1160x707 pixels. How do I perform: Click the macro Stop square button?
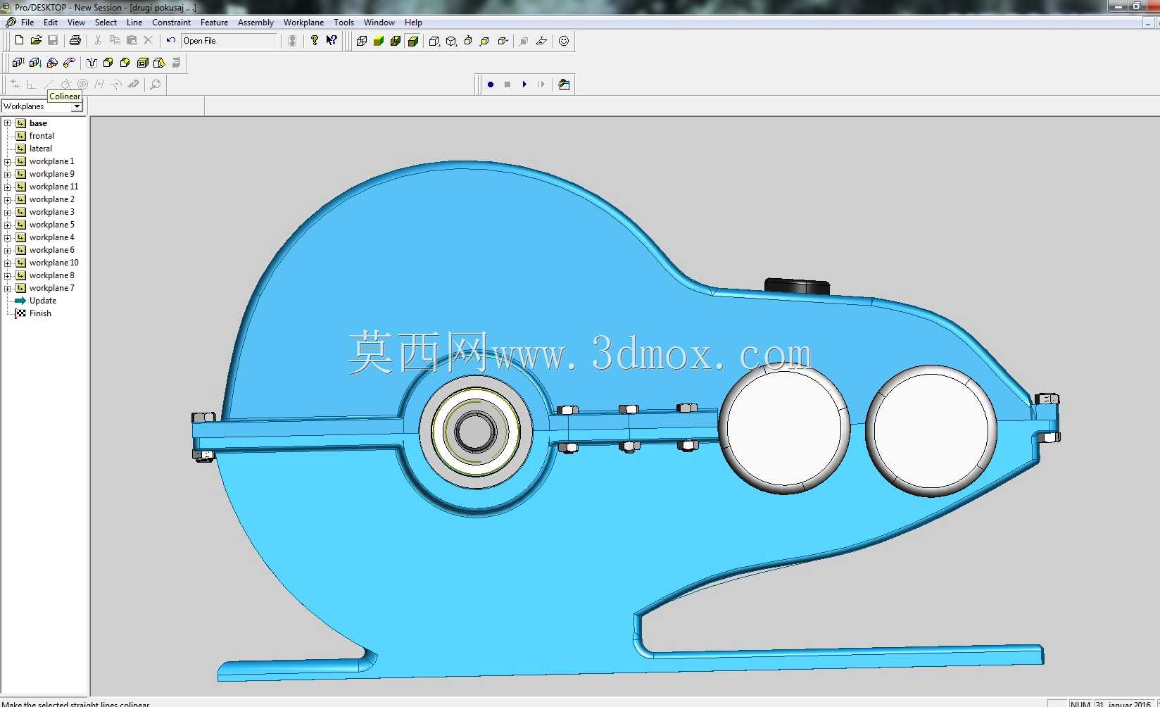[507, 85]
